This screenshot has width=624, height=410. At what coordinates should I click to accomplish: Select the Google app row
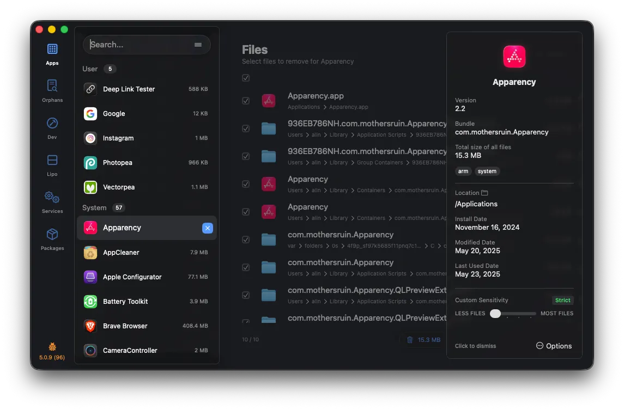pos(147,114)
